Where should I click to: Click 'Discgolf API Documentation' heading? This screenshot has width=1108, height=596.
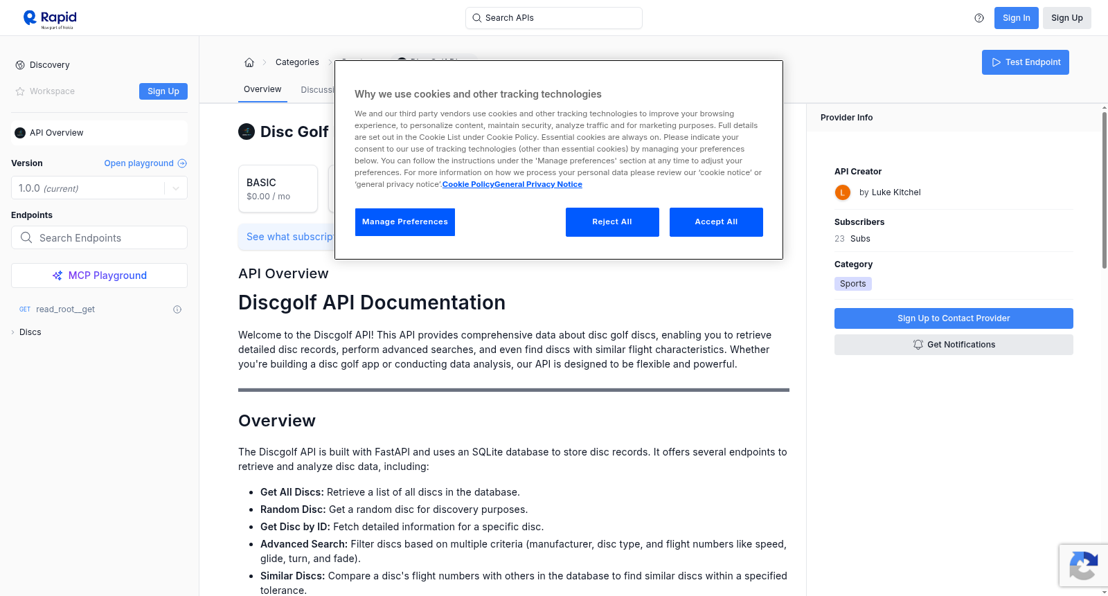pos(372,302)
